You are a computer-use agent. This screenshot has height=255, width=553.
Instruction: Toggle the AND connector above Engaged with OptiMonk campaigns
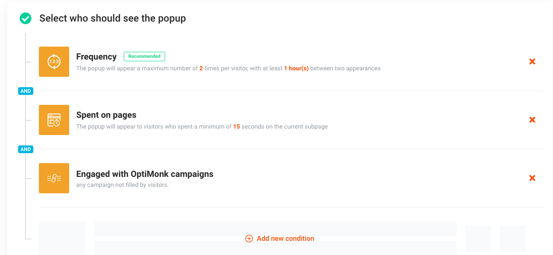pyautogui.click(x=26, y=149)
